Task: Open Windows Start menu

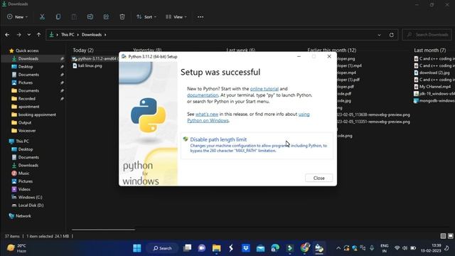Action: coord(137,248)
